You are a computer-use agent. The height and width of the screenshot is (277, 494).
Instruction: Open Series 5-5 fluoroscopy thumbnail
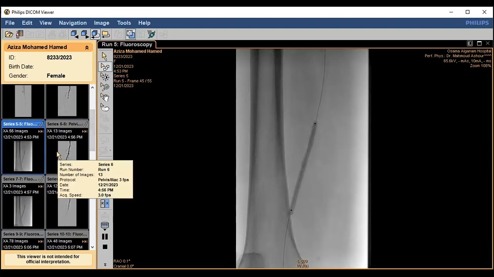(23, 156)
